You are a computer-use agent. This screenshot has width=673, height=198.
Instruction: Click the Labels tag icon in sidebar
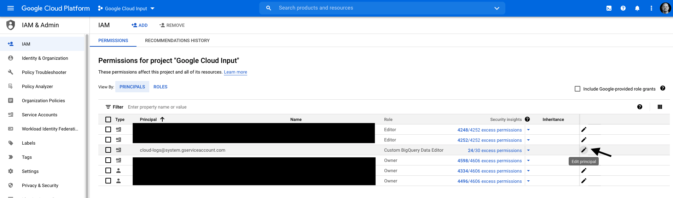[x=11, y=143]
